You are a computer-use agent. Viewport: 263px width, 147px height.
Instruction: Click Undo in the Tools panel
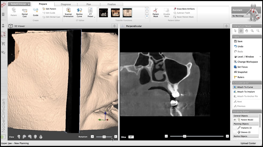238,46
